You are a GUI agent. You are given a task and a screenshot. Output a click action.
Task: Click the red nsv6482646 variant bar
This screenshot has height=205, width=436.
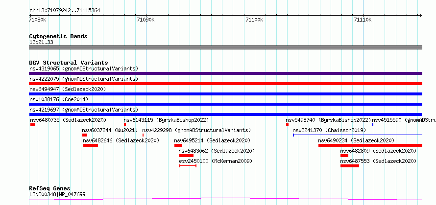click(91, 146)
